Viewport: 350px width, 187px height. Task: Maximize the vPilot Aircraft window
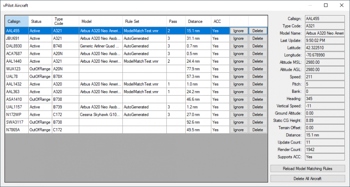point(326,5)
